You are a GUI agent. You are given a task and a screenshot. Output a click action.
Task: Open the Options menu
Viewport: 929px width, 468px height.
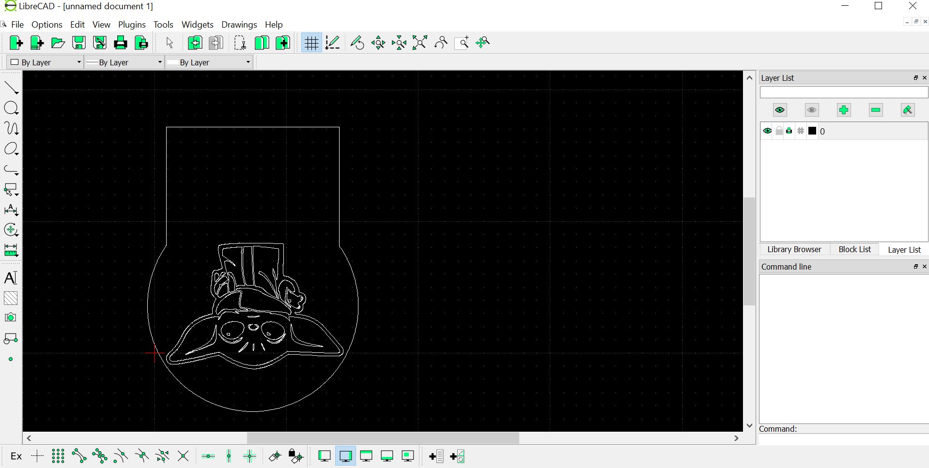(x=47, y=24)
